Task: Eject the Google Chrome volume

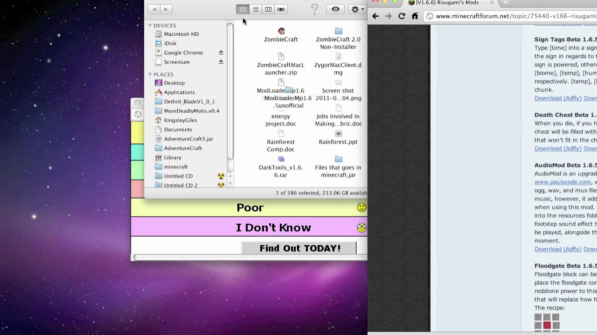Action: [x=221, y=53]
